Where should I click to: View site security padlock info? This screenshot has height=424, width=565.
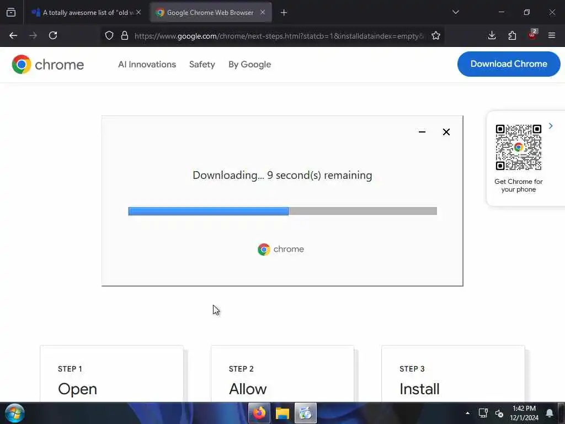[x=125, y=35]
